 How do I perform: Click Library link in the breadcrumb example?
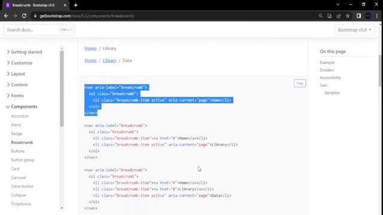pyautogui.click(x=110, y=60)
